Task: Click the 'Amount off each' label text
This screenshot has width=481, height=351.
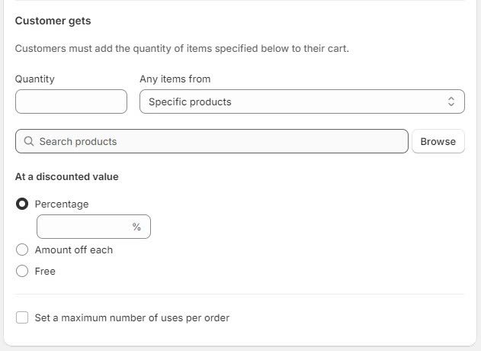Action: click(74, 250)
